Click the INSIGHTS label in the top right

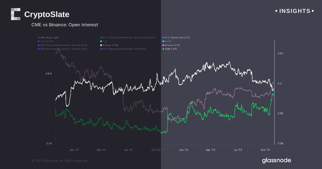point(295,11)
